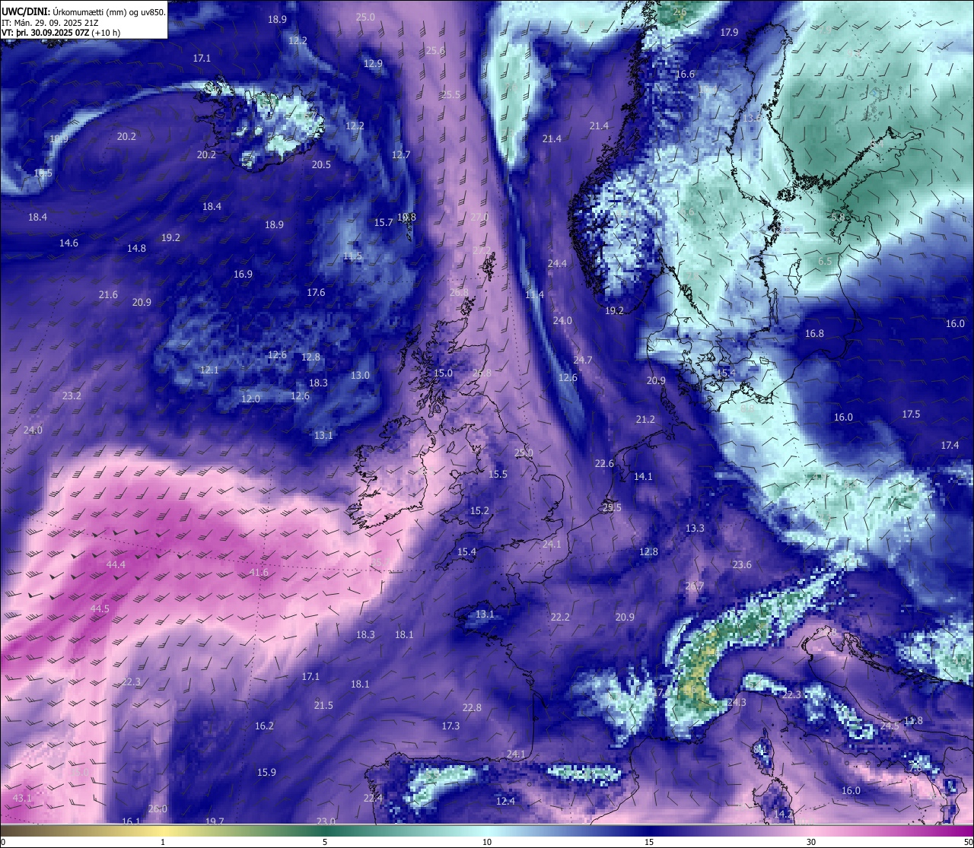This screenshot has width=974, height=848.
Task: Click the 23.2 value on the map
Action: (72, 395)
